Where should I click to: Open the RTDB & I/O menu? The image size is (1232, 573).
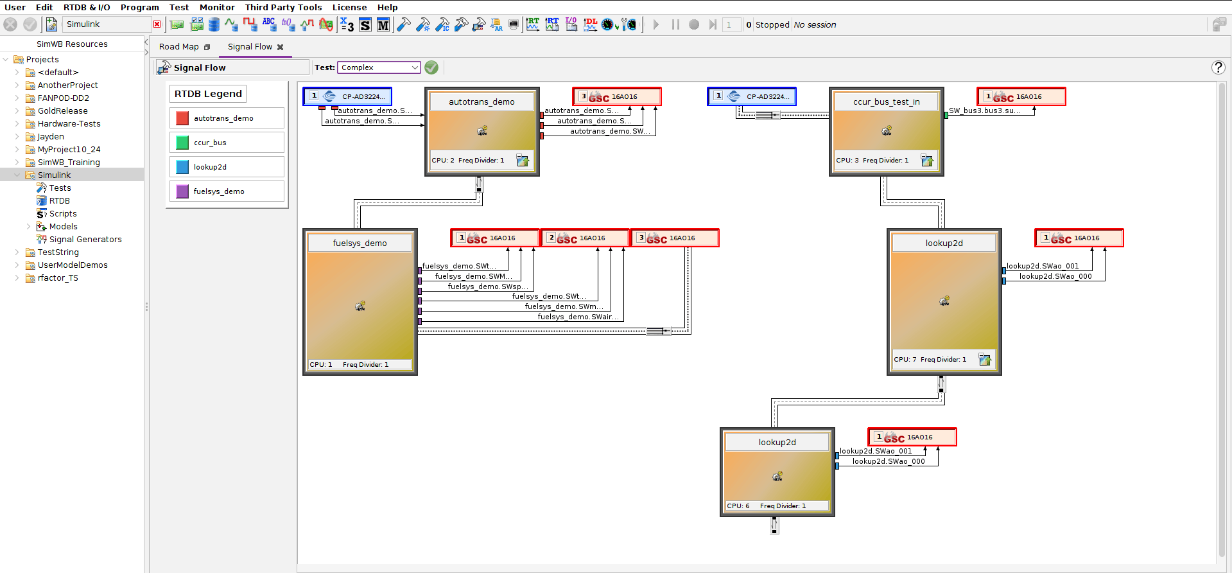point(87,7)
